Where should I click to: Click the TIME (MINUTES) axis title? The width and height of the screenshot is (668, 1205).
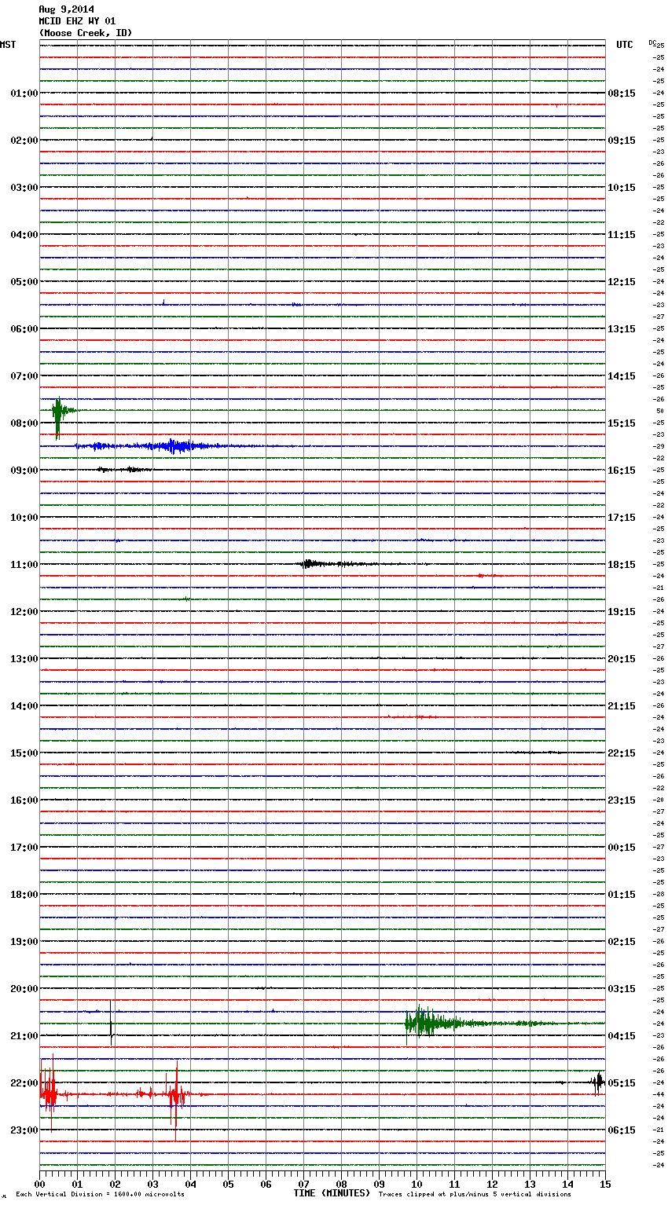[x=332, y=1193]
